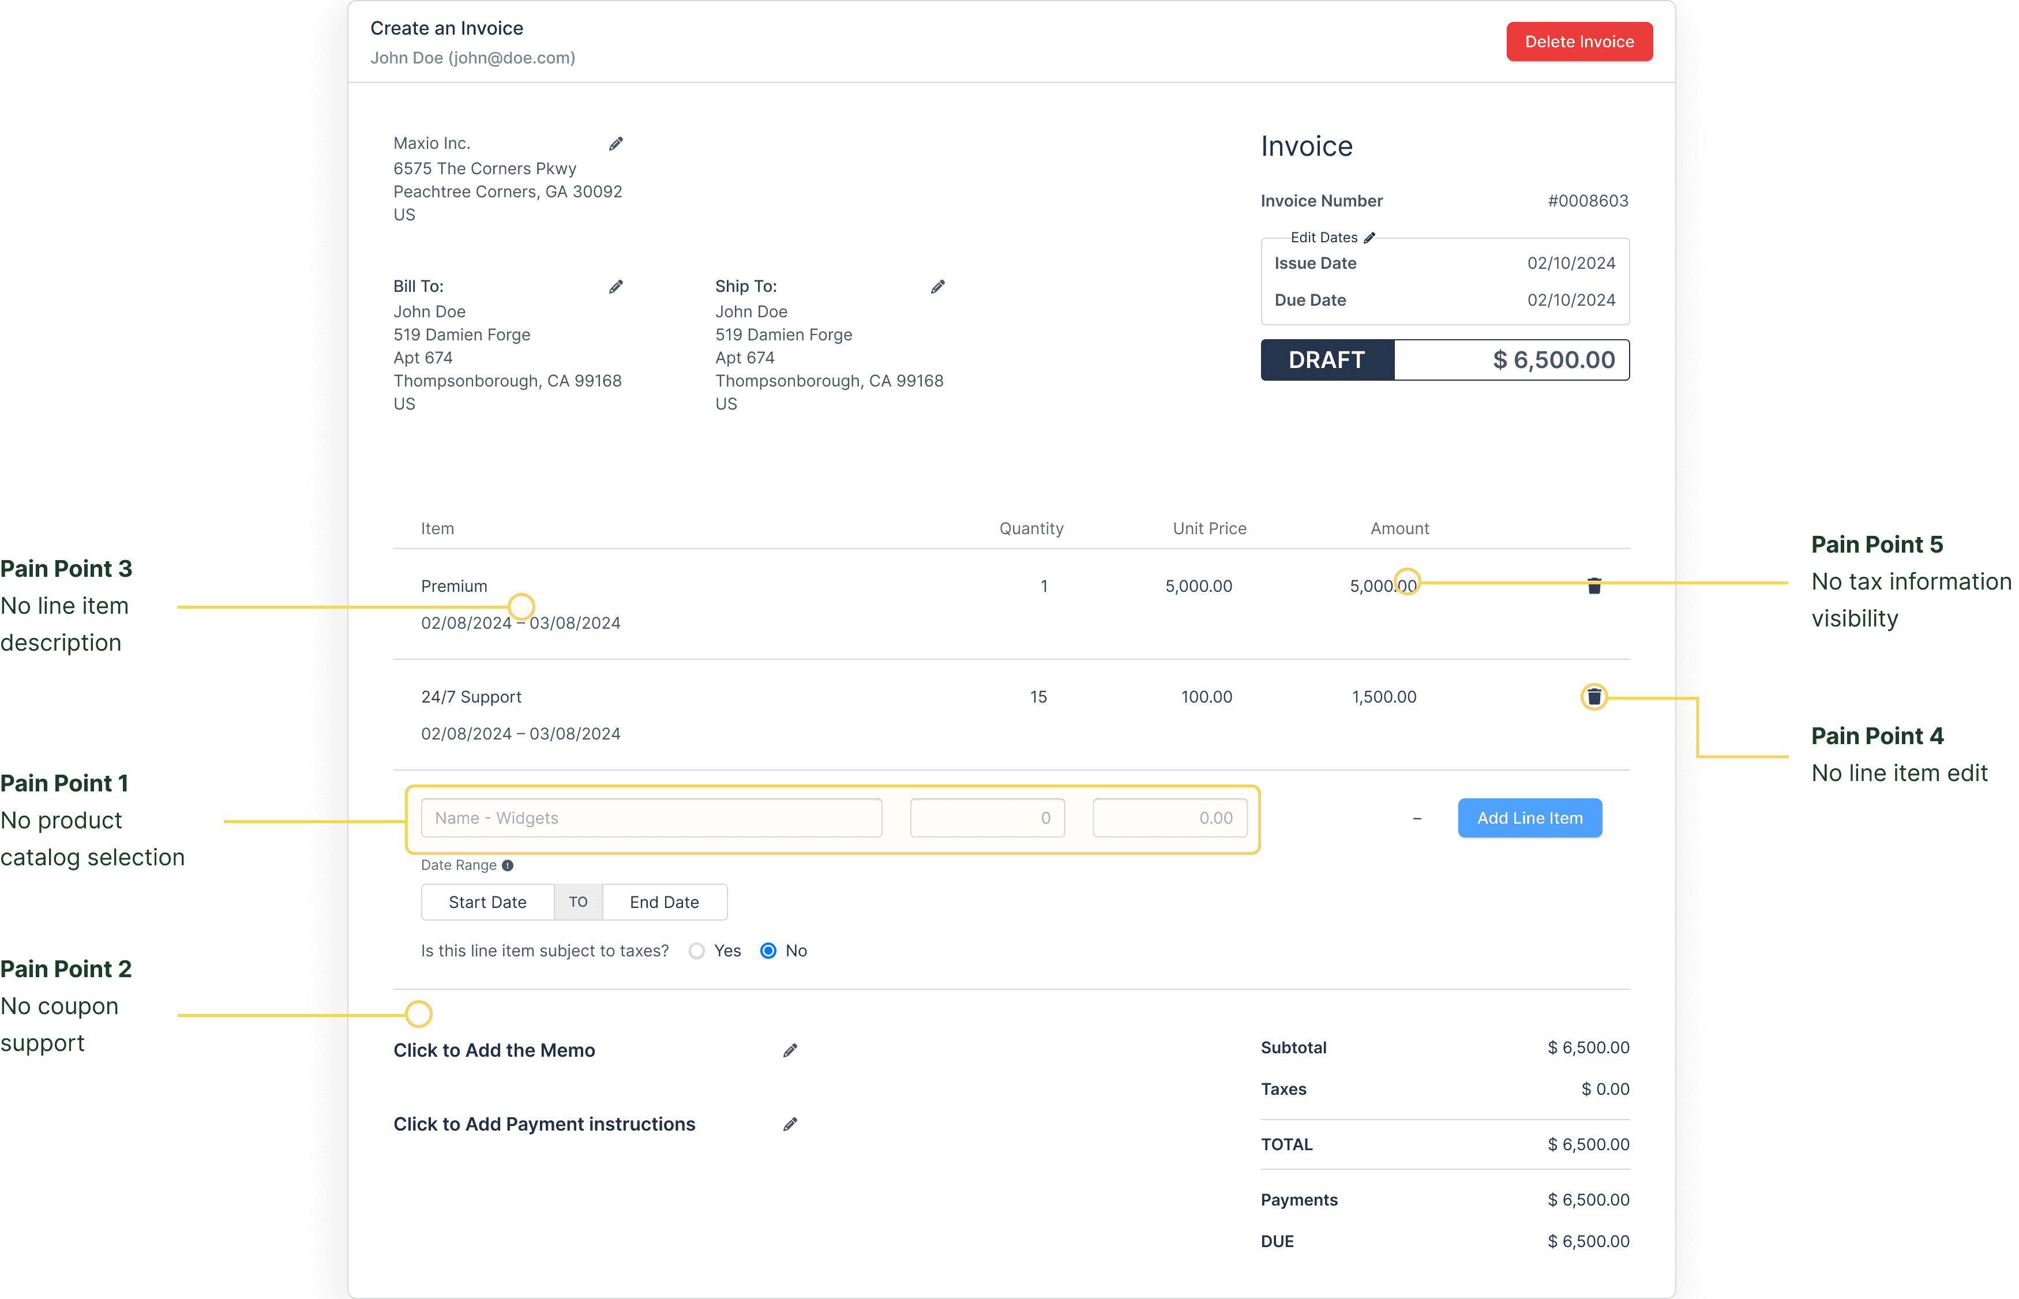Click the pencil icon next to Maxio Inc.
2019x1299 pixels.
[616, 144]
